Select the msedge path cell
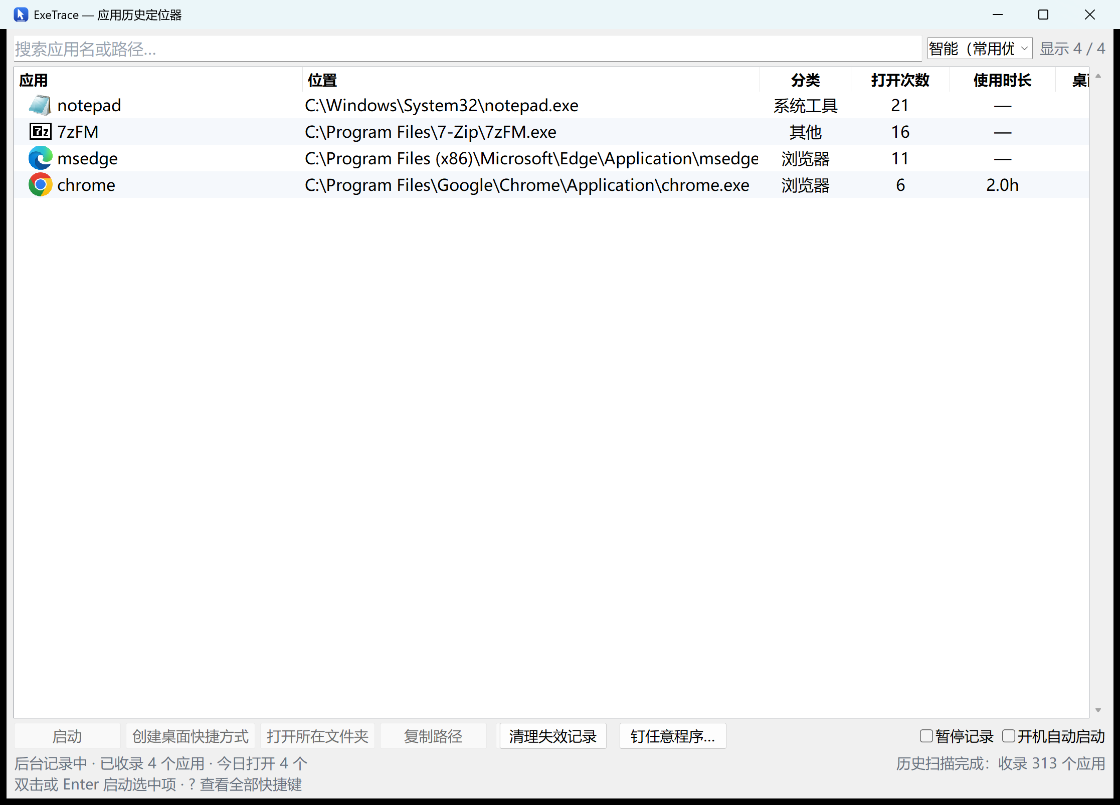 tap(531, 158)
